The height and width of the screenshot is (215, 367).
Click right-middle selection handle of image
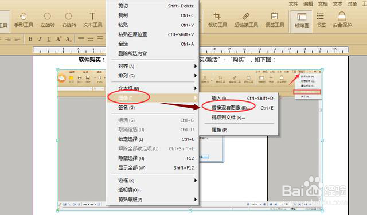[322, 140]
